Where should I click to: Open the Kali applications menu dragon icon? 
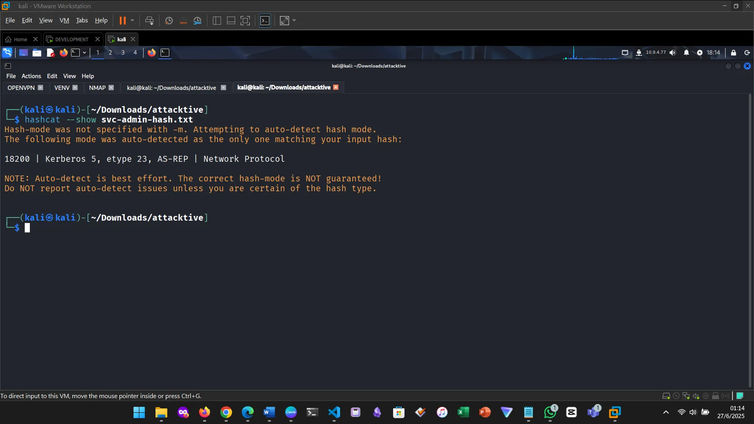point(7,52)
